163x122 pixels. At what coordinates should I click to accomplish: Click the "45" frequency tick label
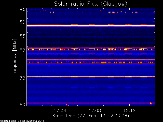(22, 9)
